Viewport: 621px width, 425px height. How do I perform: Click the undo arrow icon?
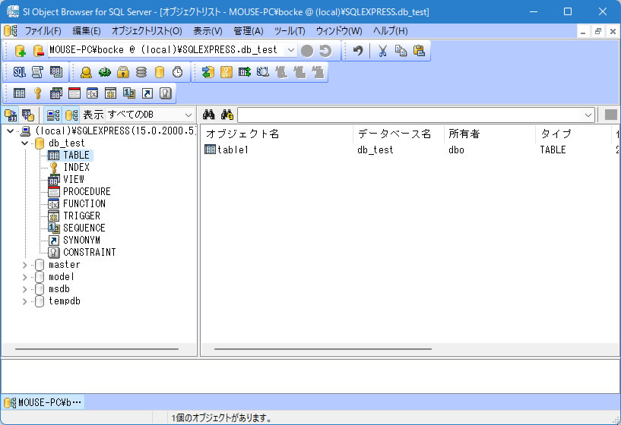(x=358, y=51)
